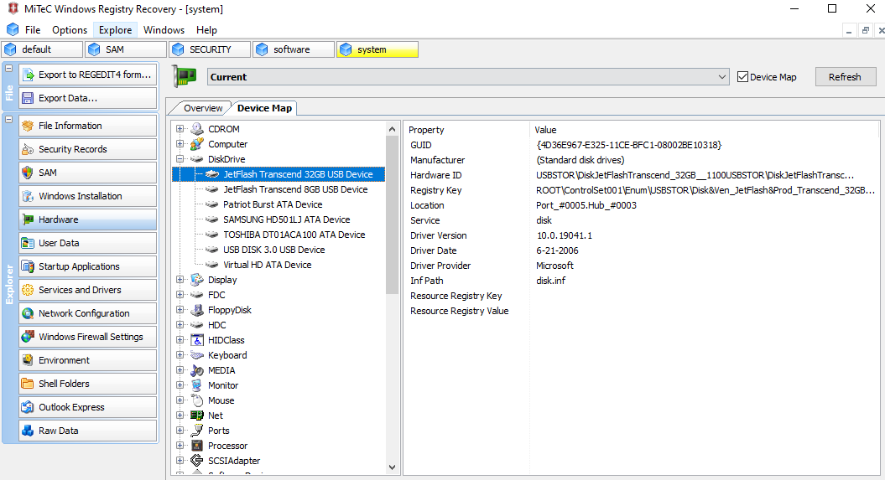Expand the CDROM tree node
Screen dimensions: 885x480
tap(180, 129)
